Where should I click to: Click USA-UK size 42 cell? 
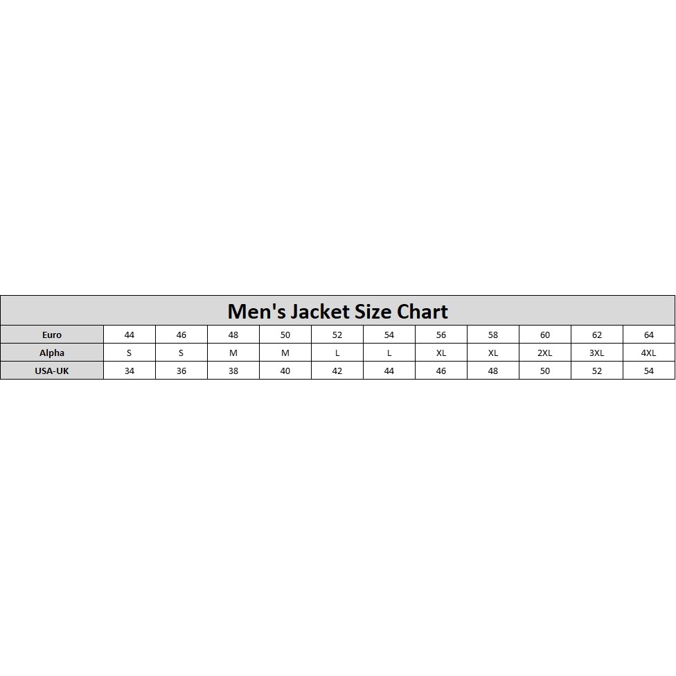tap(337, 371)
